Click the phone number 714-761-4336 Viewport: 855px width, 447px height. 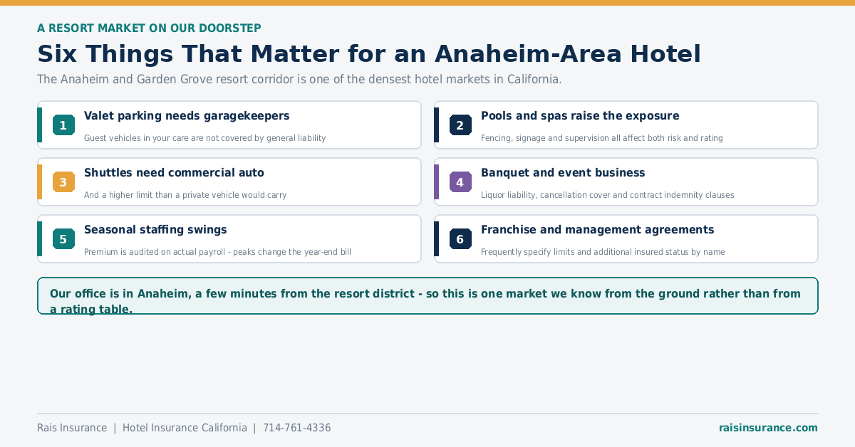click(297, 428)
